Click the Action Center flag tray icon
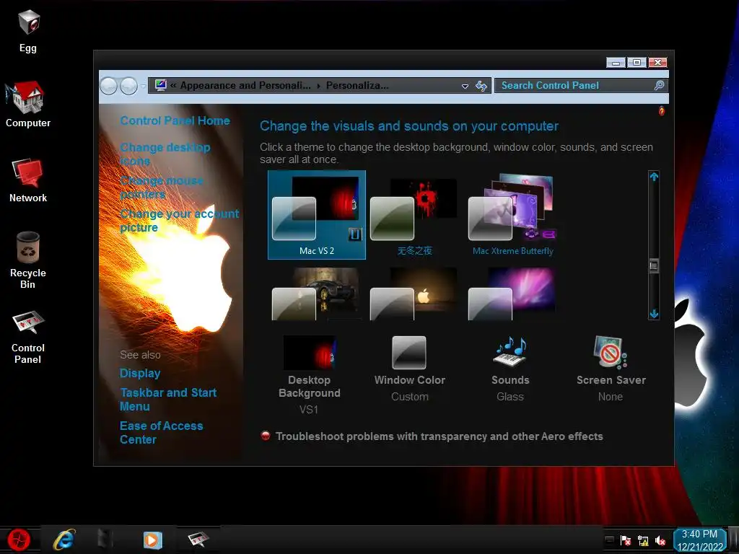The width and height of the screenshot is (739, 554). [x=626, y=541]
